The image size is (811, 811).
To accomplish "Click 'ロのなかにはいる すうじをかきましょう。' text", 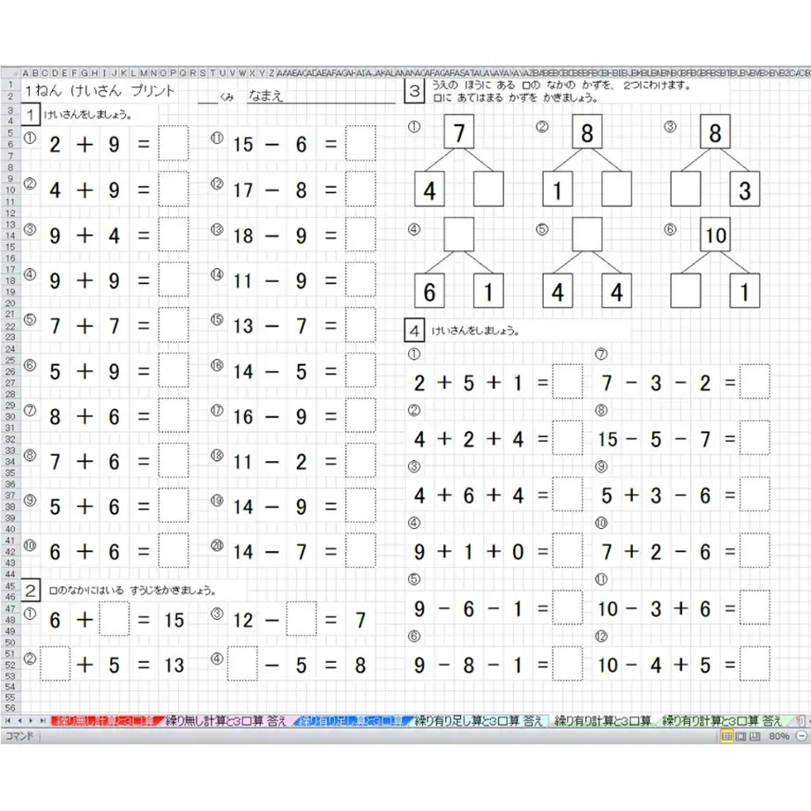I will pos(132,590).
